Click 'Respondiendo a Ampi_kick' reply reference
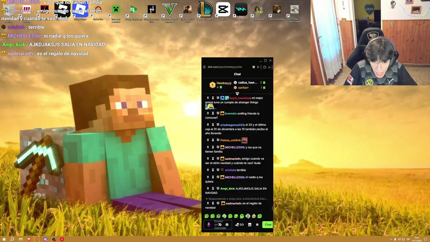430x242 pixels. click(236, 199)
